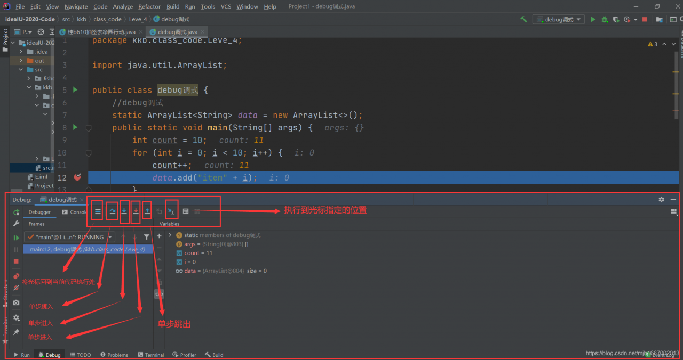The width and height of the screenshot is (683, 360).
Task: Toggle the glasses watches-in-variables button
Action: (159, 294)
